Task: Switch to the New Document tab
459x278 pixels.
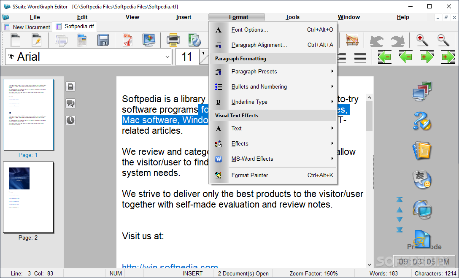Action: pos(27,27)
